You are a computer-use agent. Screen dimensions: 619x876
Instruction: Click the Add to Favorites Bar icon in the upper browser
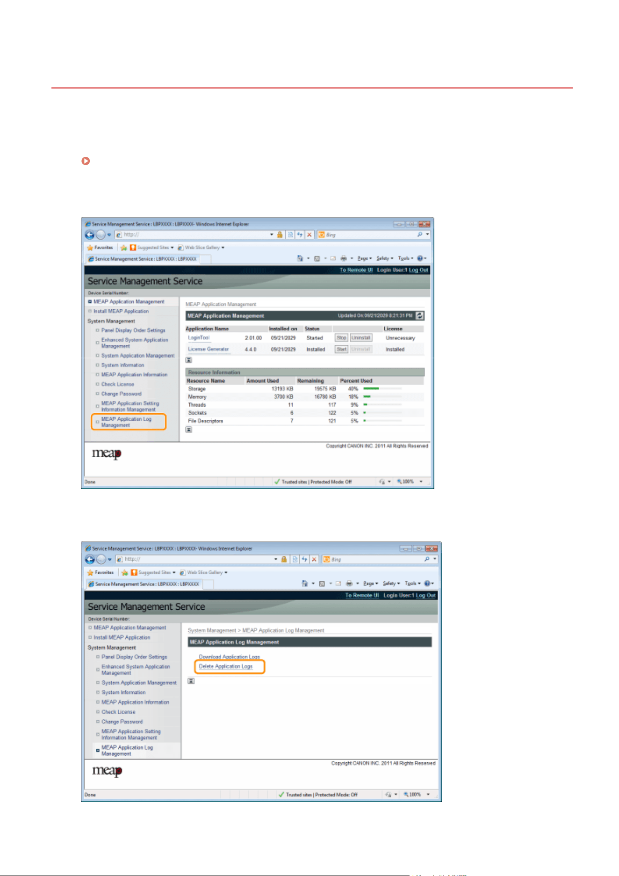(x=123, y=248)
